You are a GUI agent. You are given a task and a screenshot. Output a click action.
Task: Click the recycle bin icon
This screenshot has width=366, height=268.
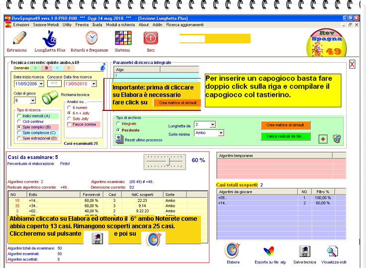(337, 139)
